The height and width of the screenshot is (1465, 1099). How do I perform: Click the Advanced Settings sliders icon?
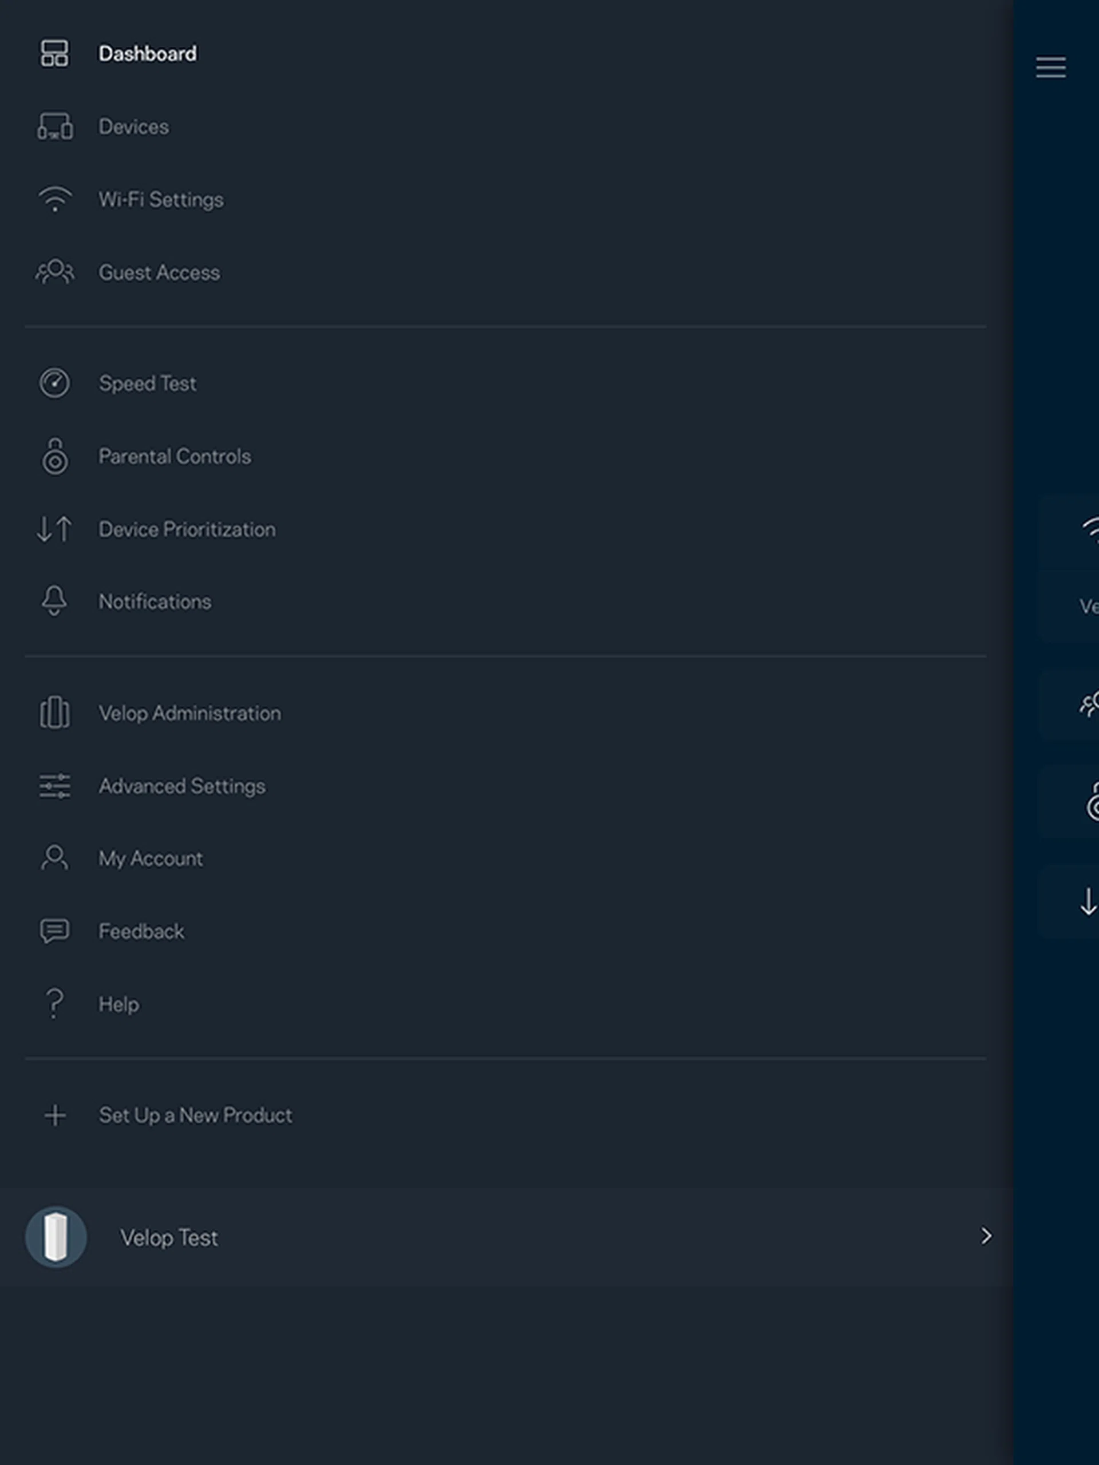[54, 786]
